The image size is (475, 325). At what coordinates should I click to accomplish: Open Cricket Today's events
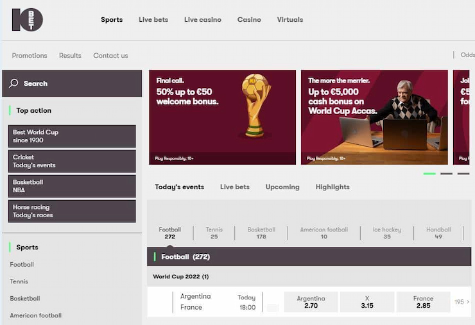[72, 162]
